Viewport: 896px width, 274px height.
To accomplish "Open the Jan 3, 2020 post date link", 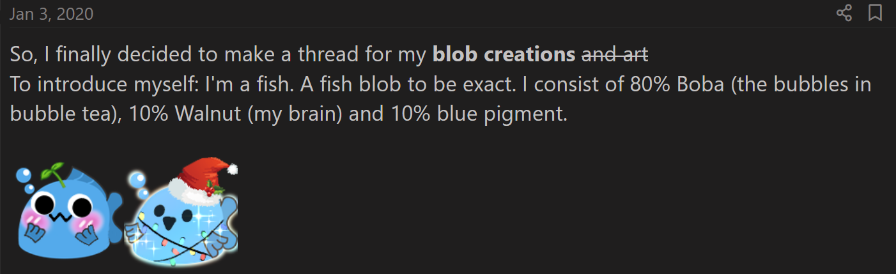I will [x=51, y=13].
